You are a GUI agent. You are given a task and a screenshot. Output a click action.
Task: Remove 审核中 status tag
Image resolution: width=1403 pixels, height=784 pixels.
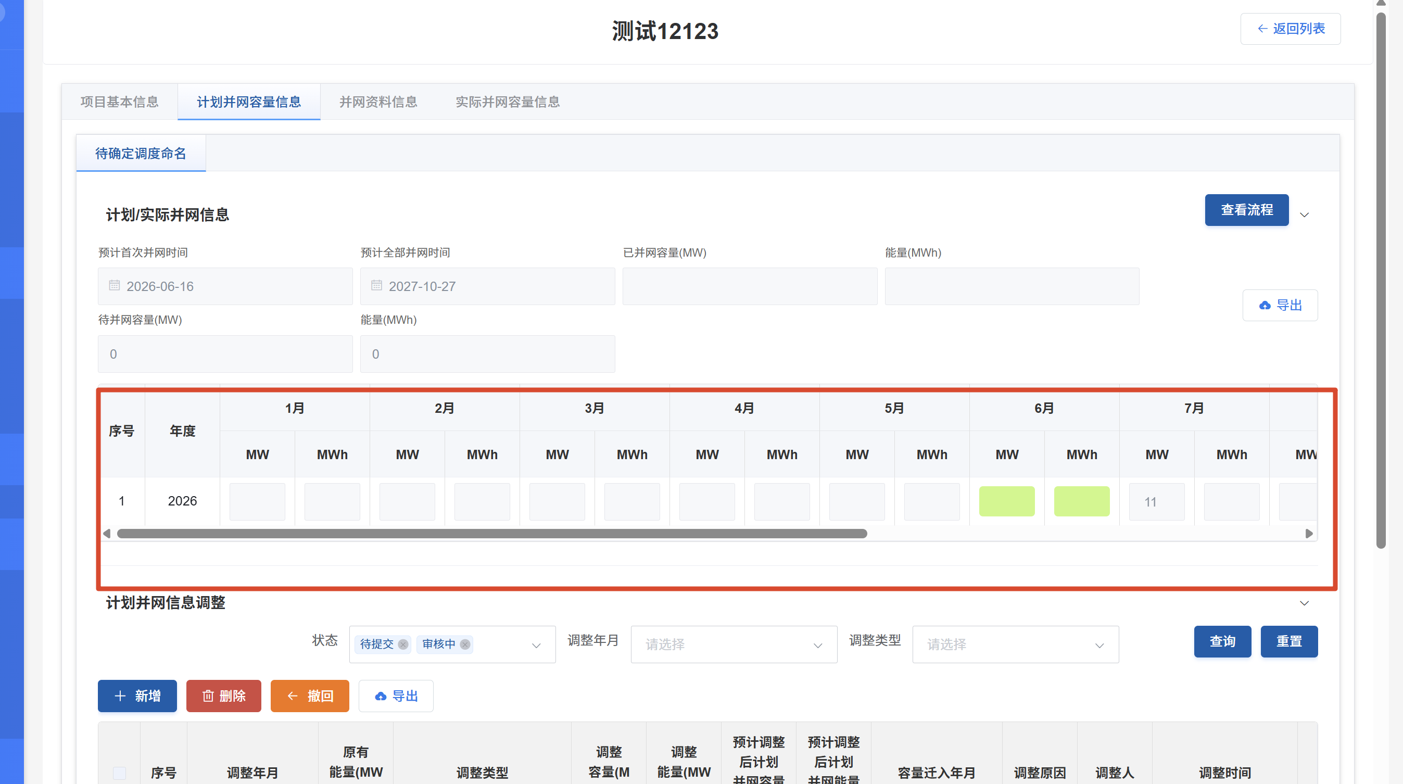pos(465,644)
